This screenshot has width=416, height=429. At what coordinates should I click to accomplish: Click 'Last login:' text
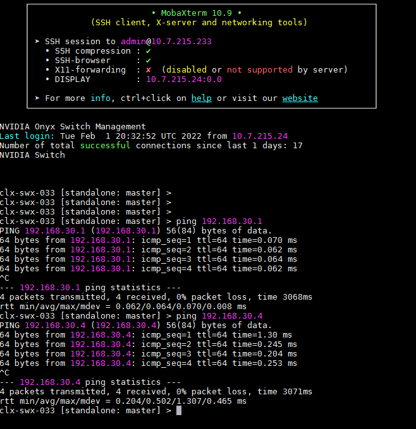27,136
